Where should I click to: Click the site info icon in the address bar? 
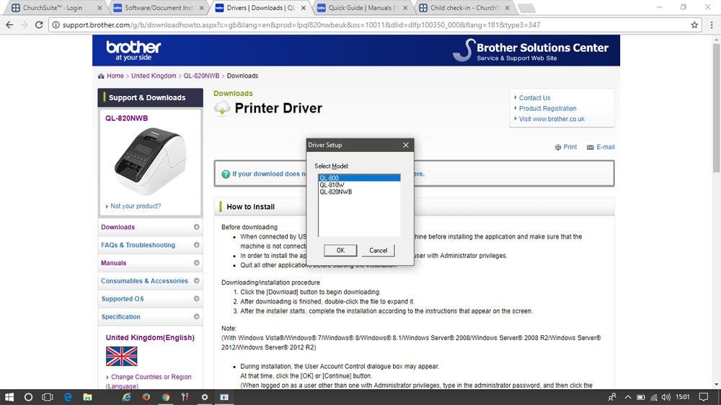pos(56,25)
